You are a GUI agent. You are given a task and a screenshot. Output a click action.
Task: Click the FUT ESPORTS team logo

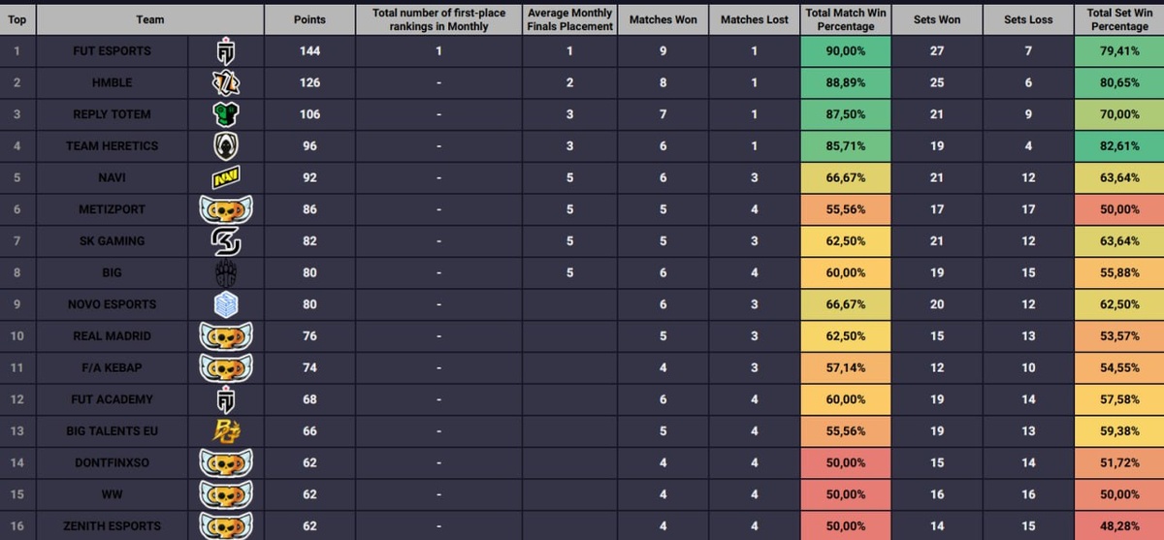pos(225,50)
